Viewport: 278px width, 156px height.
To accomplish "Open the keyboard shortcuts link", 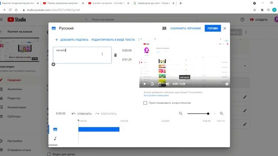I will (x=156, y=95).
